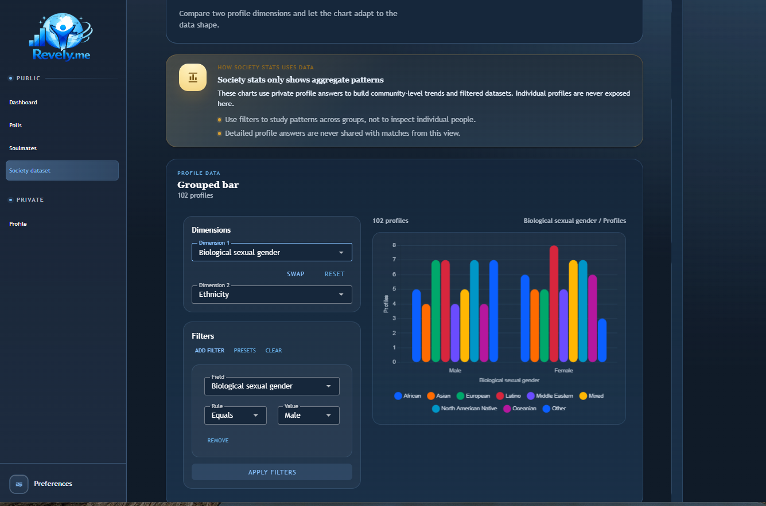This screenshot has height=506, width=766.
Task: Open the Dimension 2 Ethnicity dropdown
Action: click(272, 295)
